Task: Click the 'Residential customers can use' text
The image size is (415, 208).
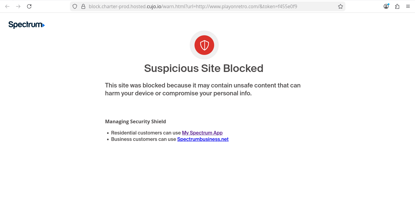Action: 146,133
